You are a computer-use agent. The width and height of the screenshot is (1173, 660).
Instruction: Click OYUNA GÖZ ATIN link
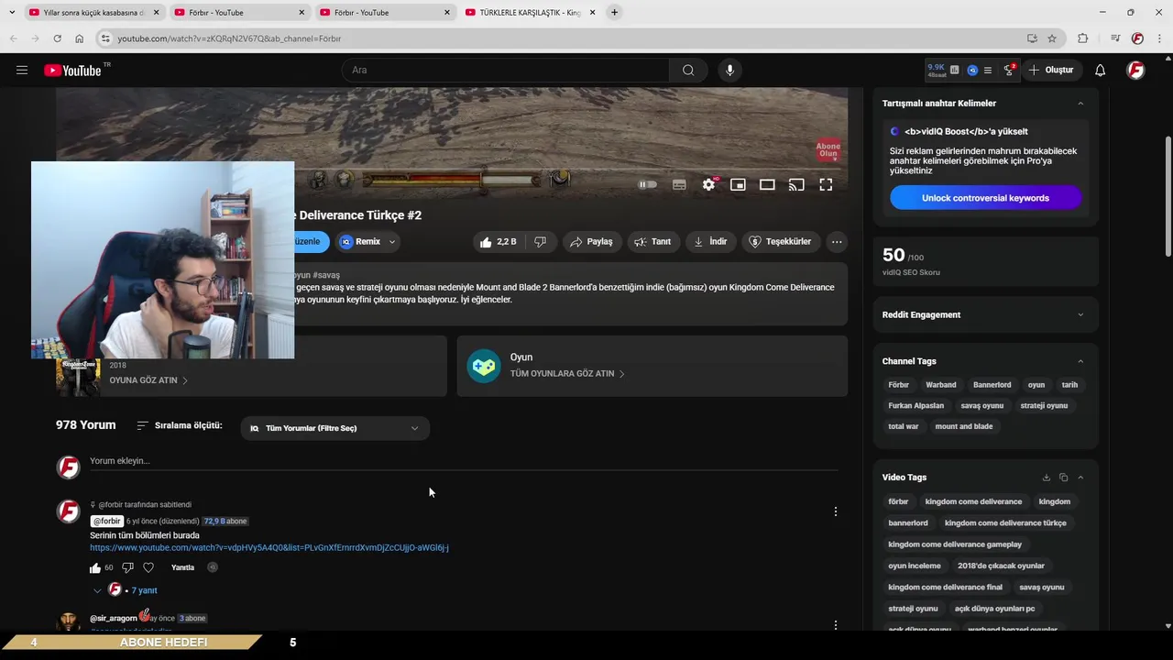tap(148, 380)
